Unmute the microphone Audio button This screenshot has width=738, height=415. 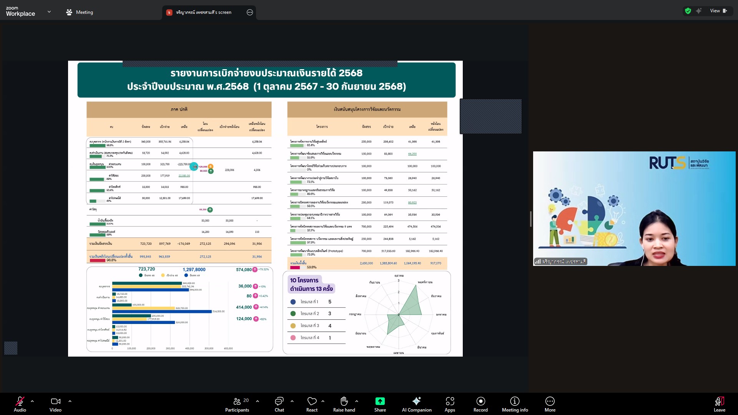pyautogui.click(x=20, y=404)
